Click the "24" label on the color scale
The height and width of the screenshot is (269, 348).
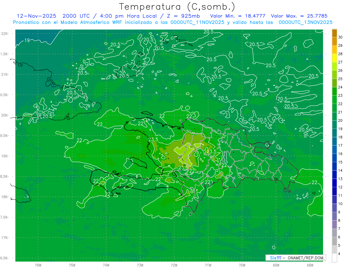pyautogui.click(x=340, y=87)
